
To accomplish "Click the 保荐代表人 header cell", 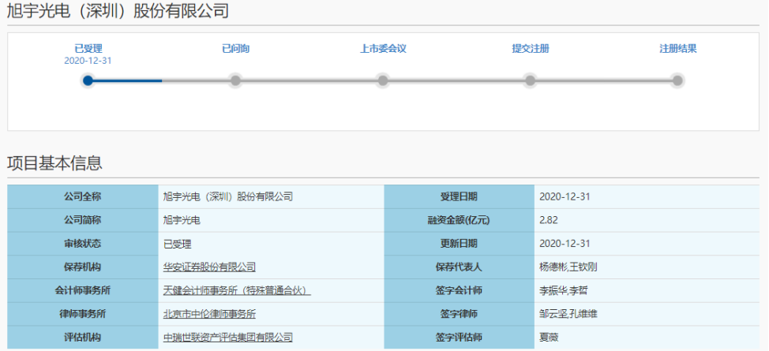I will [x=459, y=267].
